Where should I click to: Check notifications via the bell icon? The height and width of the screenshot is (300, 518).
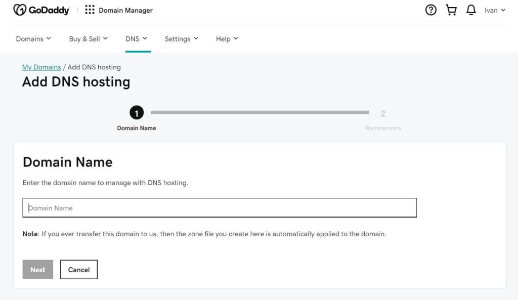pos(471,10)
